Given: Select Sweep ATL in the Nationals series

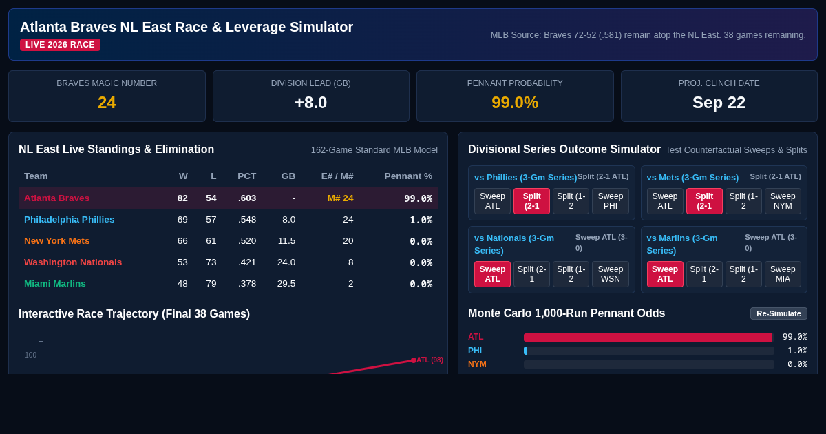Looking at the screenshot, I should (492, 274).
